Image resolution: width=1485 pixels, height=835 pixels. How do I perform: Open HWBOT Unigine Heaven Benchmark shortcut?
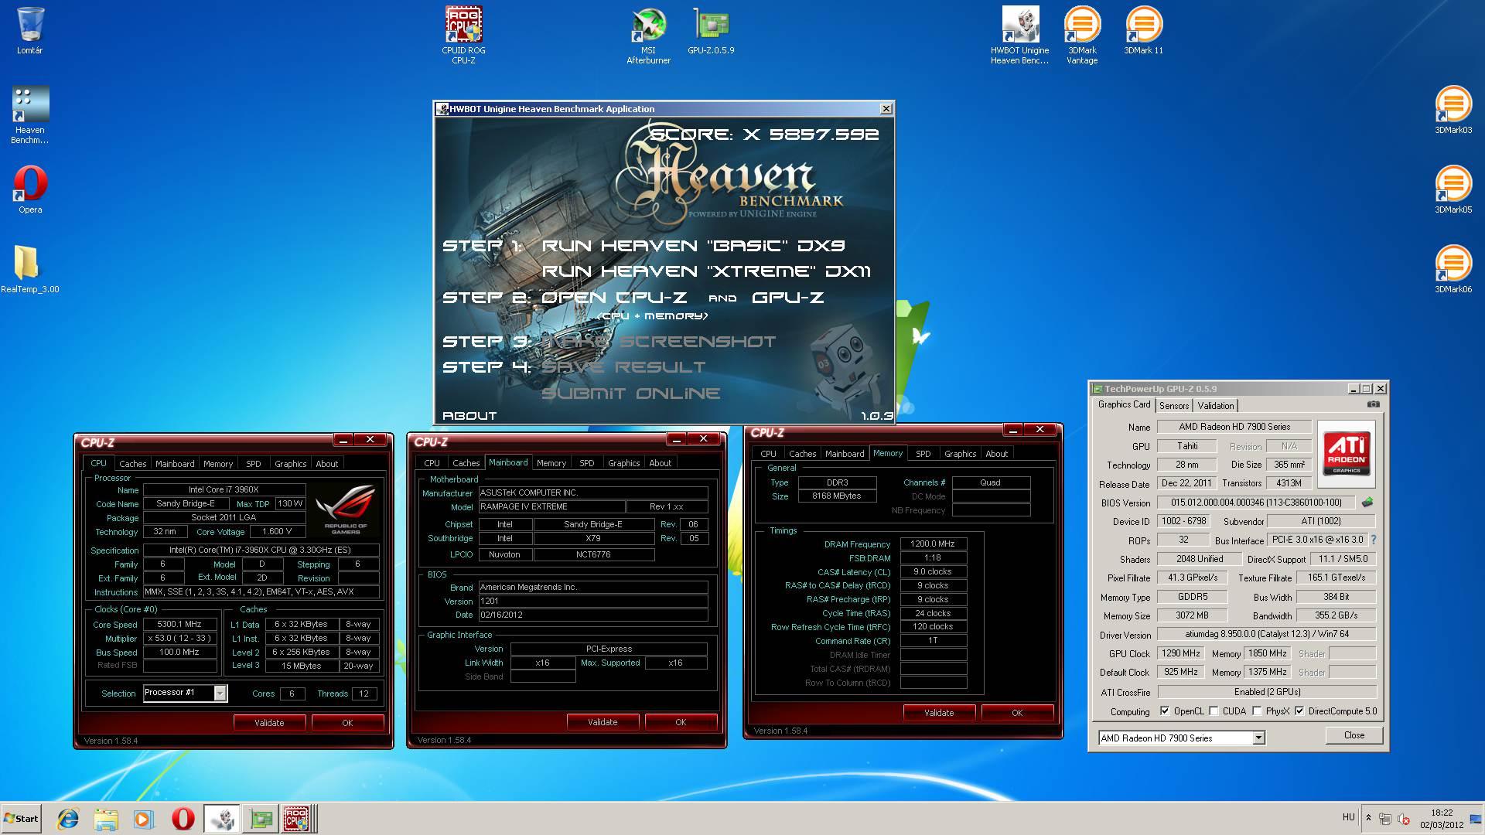[x=1019, y=35]
